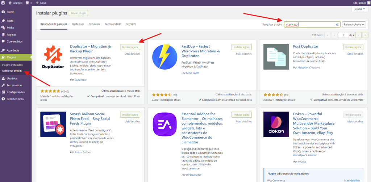The width and height of the screenshot is (371, 182).
Task: Click the WordPress logo in admin bar
Action: [3, 3]
